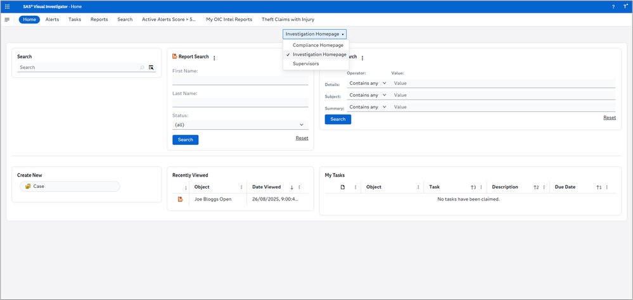This screenshot has width=633, height=300.
Task: Open column menu of the Due Date column
Action: 607,187
